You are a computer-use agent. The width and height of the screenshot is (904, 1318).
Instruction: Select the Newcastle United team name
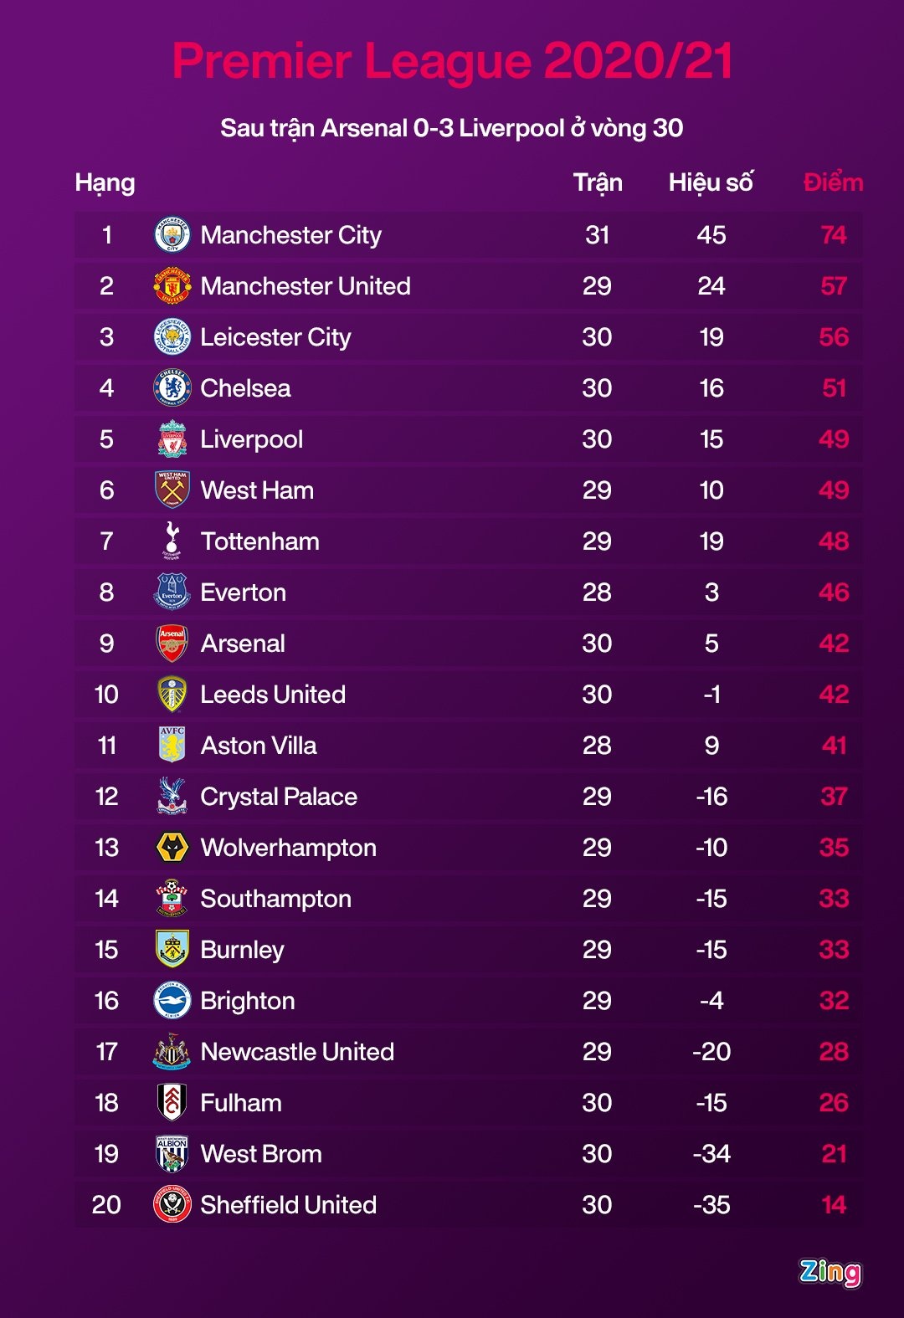pyautogui.click(x=297, y=1052)
